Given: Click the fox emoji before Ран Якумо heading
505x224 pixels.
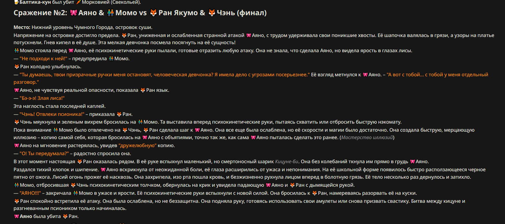Looking at the screenshot, I should point(154,13).
